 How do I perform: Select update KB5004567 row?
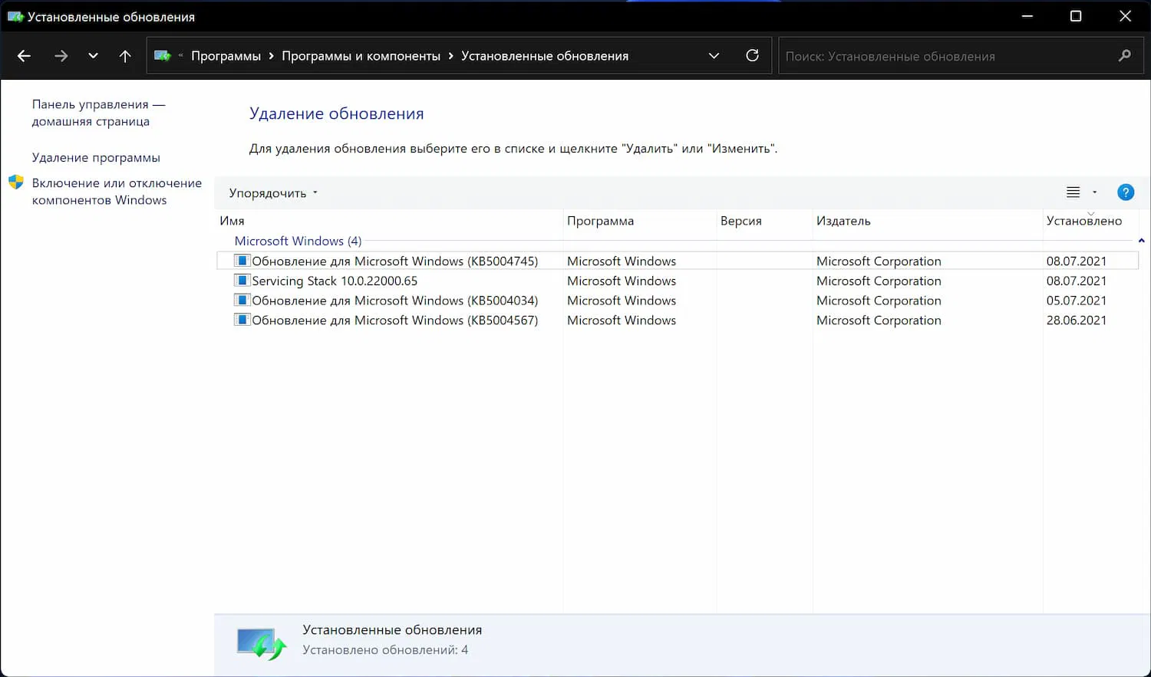(x=677, y=320)
